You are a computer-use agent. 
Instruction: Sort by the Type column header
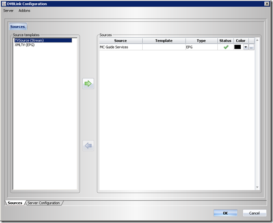[201, 41]
